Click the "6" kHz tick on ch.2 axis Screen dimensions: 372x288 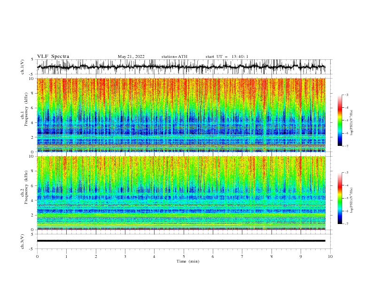pyautogui.click(x=33, y=185)
